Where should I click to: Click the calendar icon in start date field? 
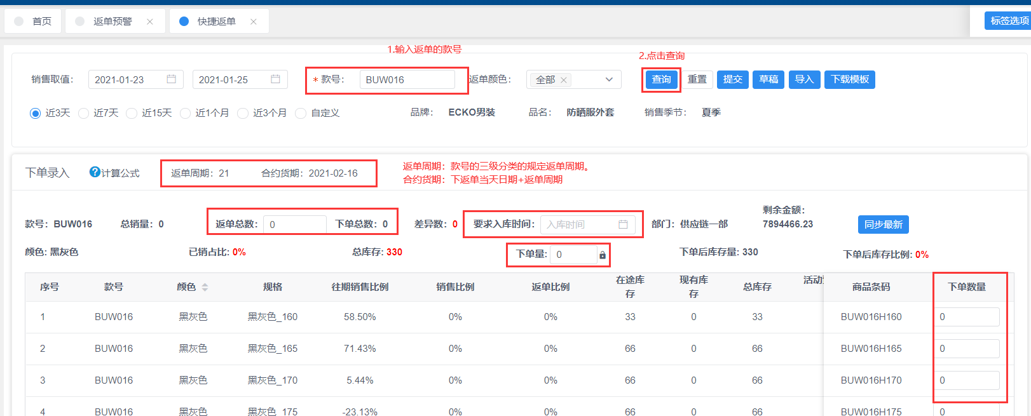click(171, 79)
